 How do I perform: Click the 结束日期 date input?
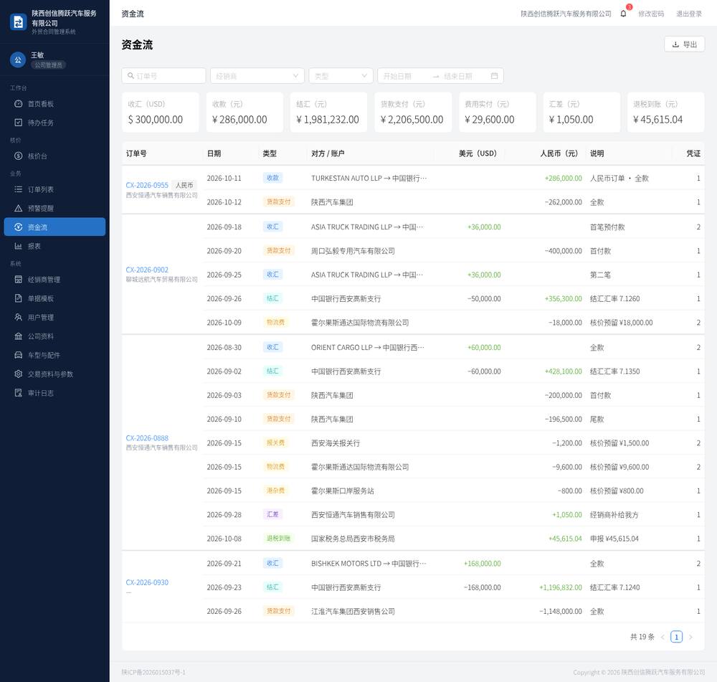(464, 76)
